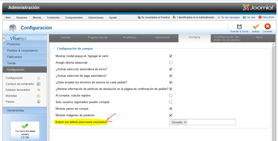The height and width of the screenshot is (141, 278).
Task: Click the No hay mensajes mail icon
Action: [x=219, y=17]
